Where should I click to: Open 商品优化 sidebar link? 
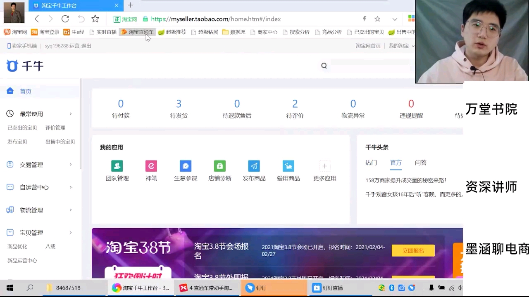click(x=17, y=247)
